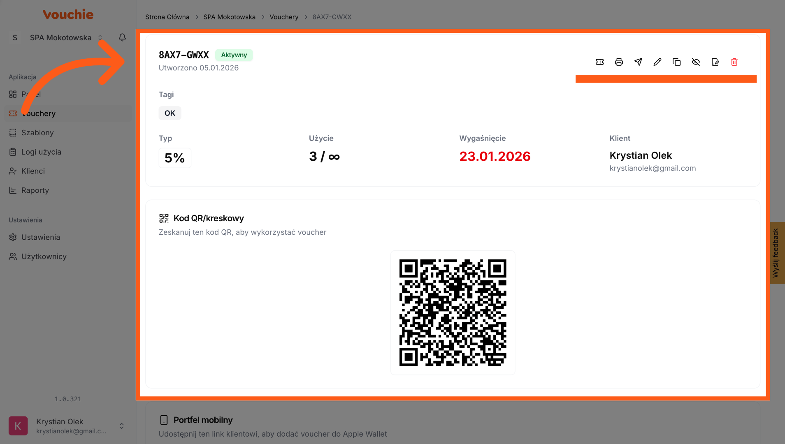Click the Wyślij feedback side button

click(x=777, y=253)
